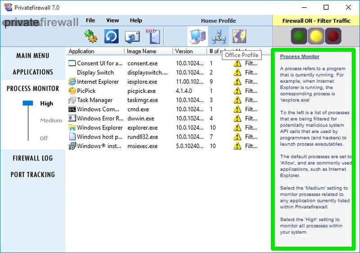Go to APPLICATIONS section
This screenshot has height=253, width=360.
(x=33, y=72)
